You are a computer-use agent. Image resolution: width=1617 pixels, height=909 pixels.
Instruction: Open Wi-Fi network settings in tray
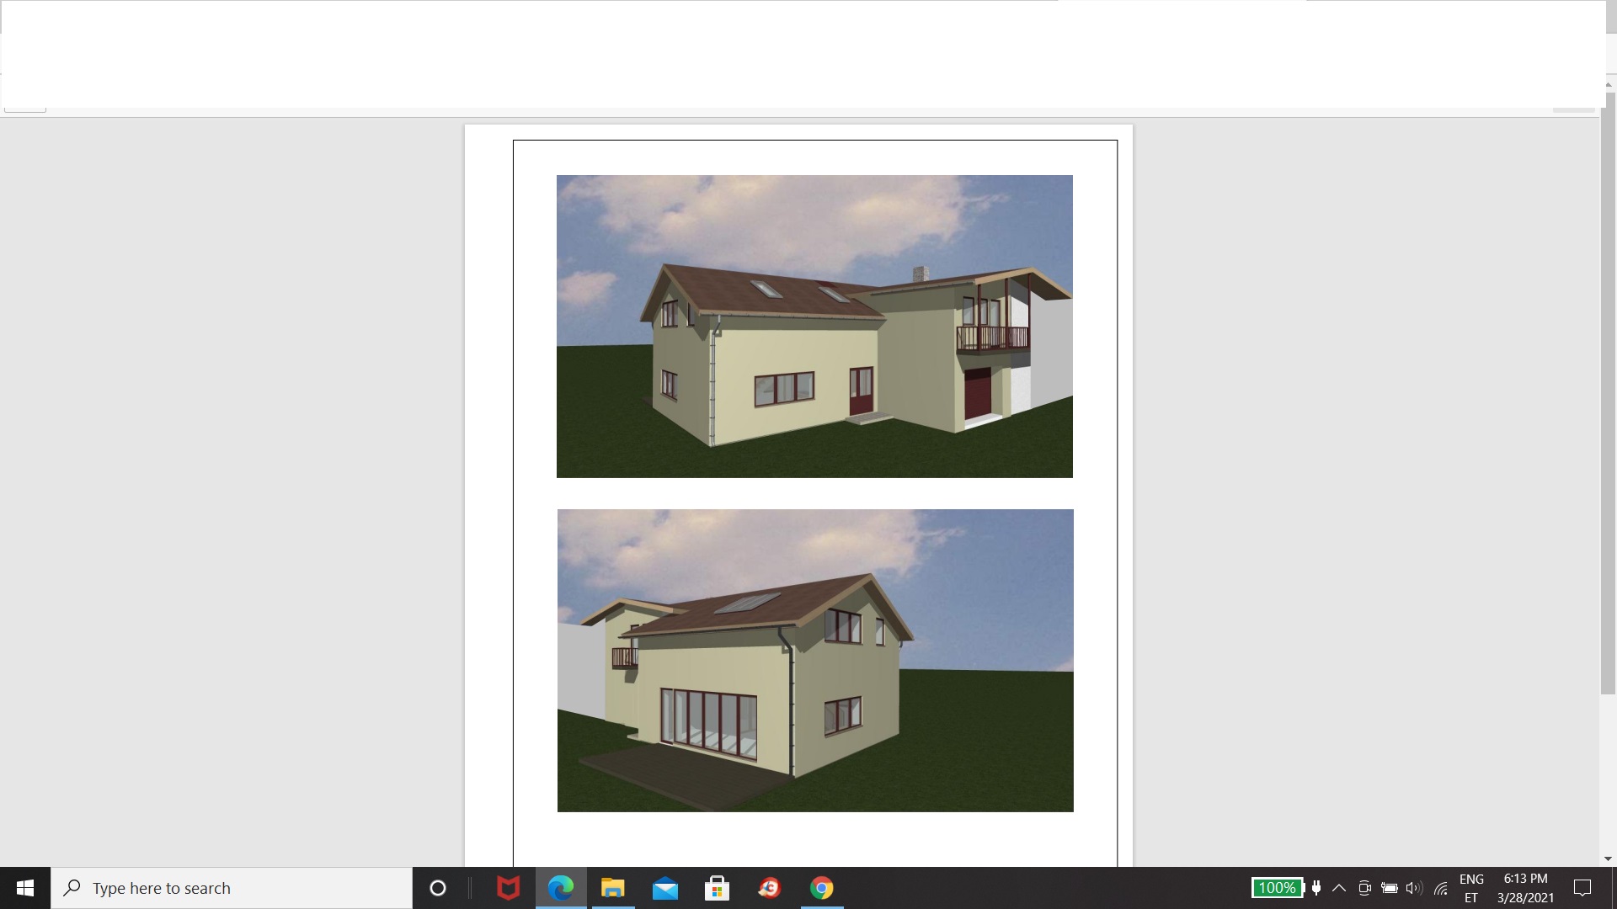1441,888
